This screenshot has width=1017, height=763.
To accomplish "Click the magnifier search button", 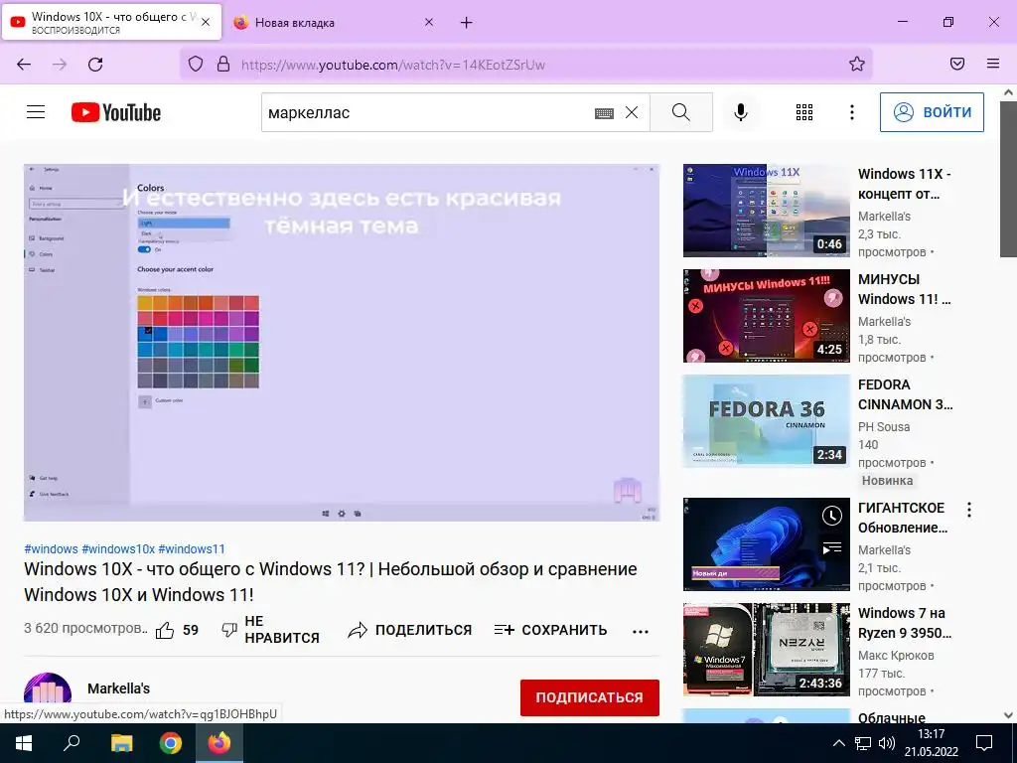I will pyautogui.click(x=681, y=112).
